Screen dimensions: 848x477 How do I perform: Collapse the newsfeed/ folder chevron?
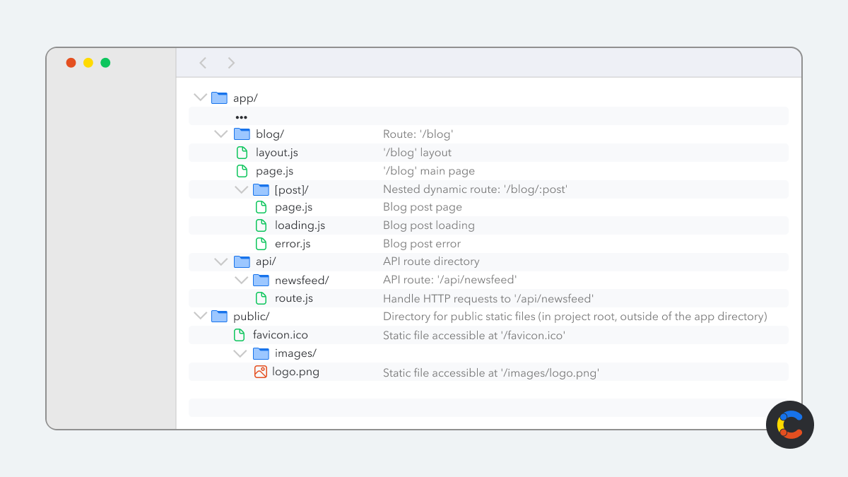241,279
